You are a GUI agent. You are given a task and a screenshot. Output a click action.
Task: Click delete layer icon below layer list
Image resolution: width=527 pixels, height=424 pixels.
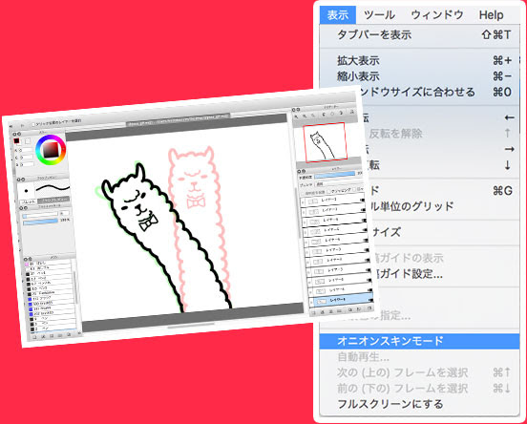pos(369,308)
